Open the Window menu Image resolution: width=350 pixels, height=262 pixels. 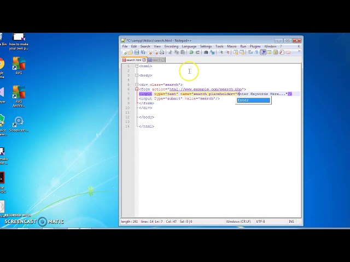pyautogui.click(x=270, y=46)
